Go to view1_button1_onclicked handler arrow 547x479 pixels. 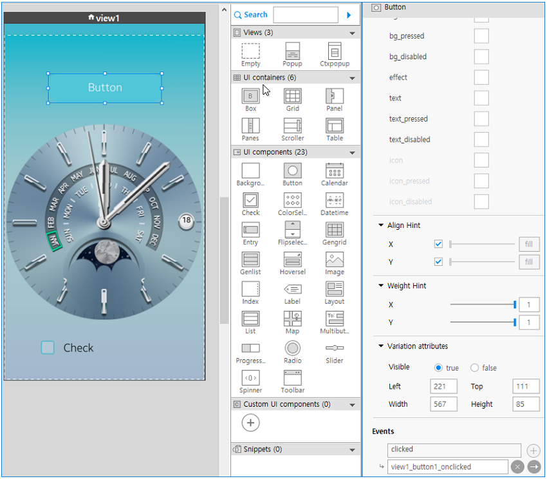point(533,467)
